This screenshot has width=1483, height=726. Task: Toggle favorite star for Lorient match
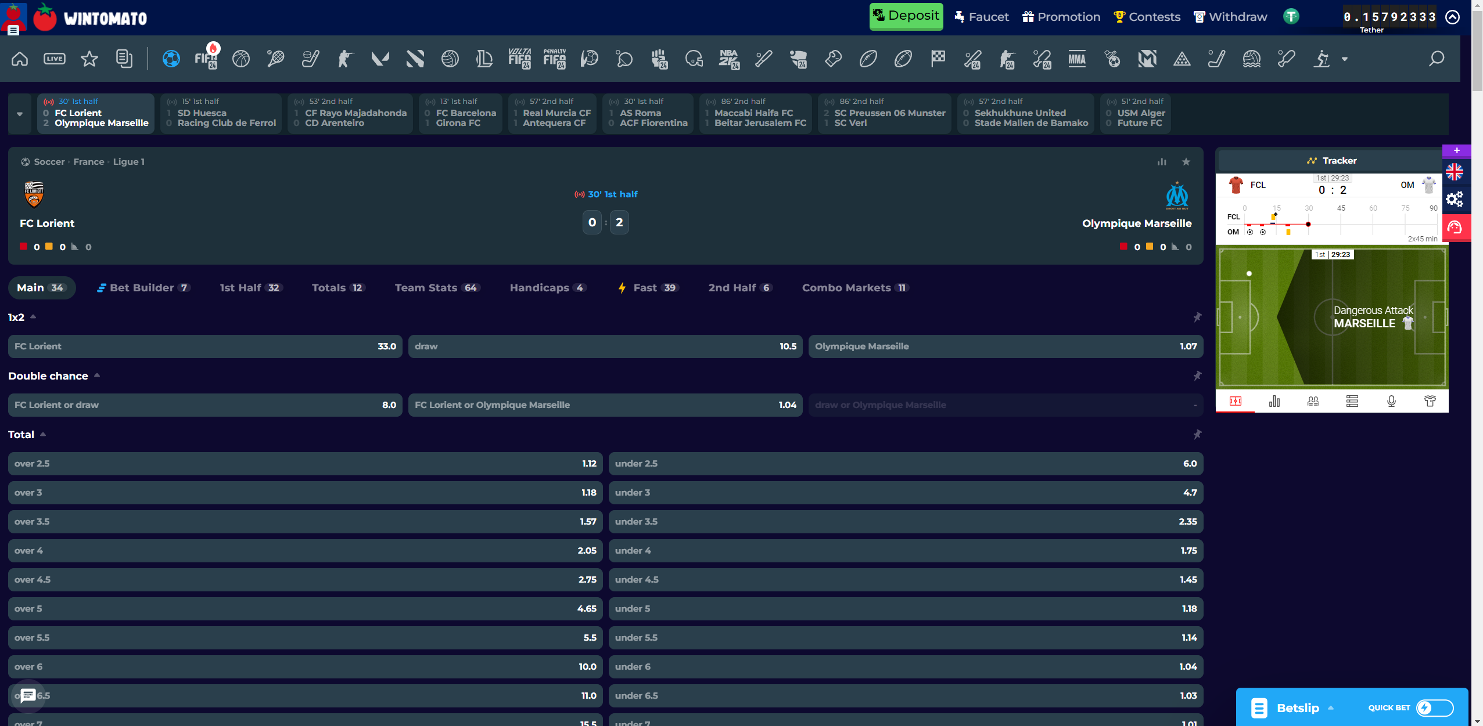coord(1186,162)
